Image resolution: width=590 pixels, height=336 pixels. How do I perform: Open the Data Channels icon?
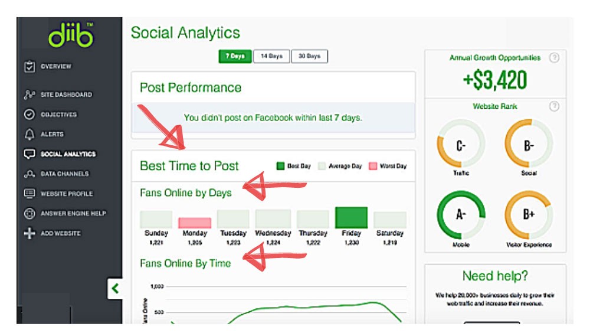coord(29,174)
